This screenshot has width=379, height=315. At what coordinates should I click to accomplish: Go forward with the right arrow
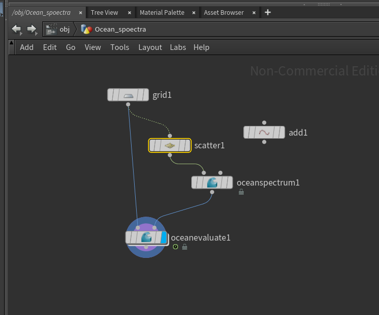click(x=32, y=30)
